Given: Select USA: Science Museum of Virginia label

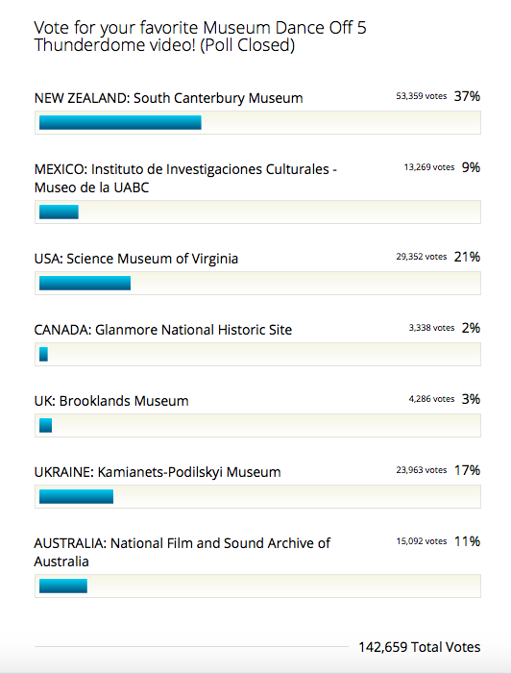Looking at the screenshot, I should [x=136, y=259].
